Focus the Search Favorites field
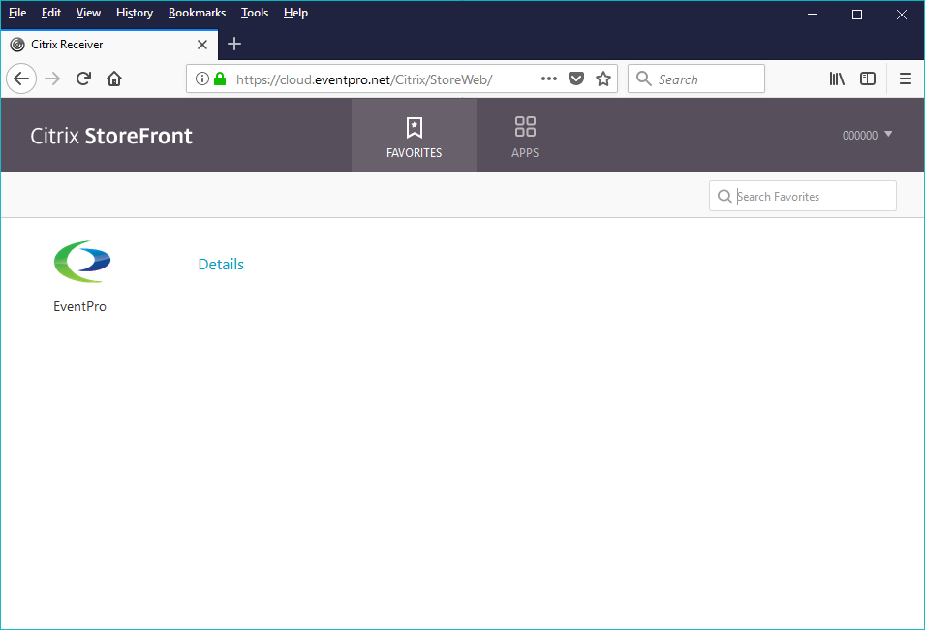925x630 pixels. click(803, 196)
